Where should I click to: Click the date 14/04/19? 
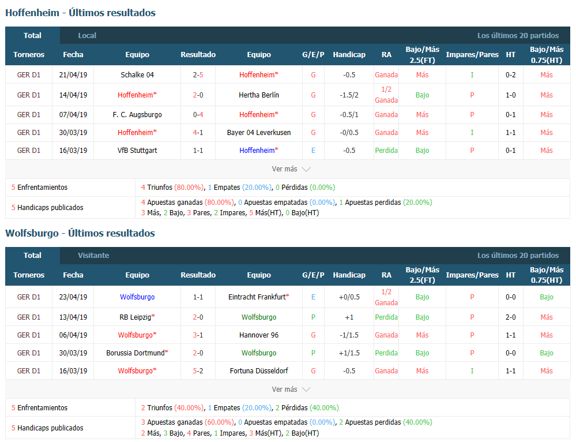(x=73, y=95)
